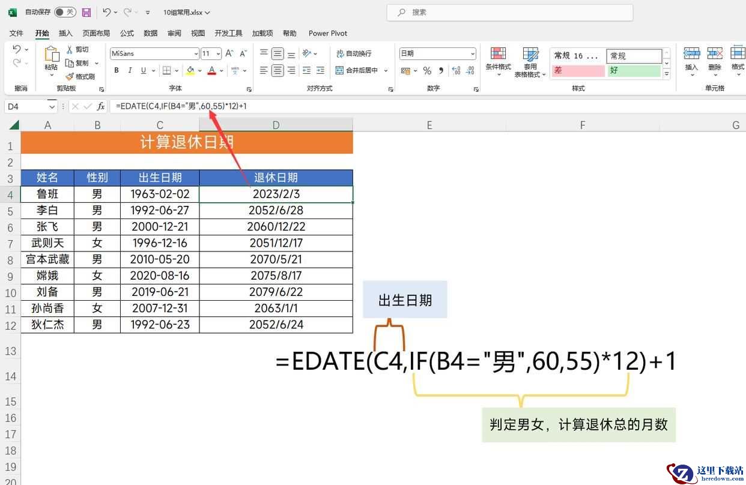Toggle Italic formatting

pos(130,71)
